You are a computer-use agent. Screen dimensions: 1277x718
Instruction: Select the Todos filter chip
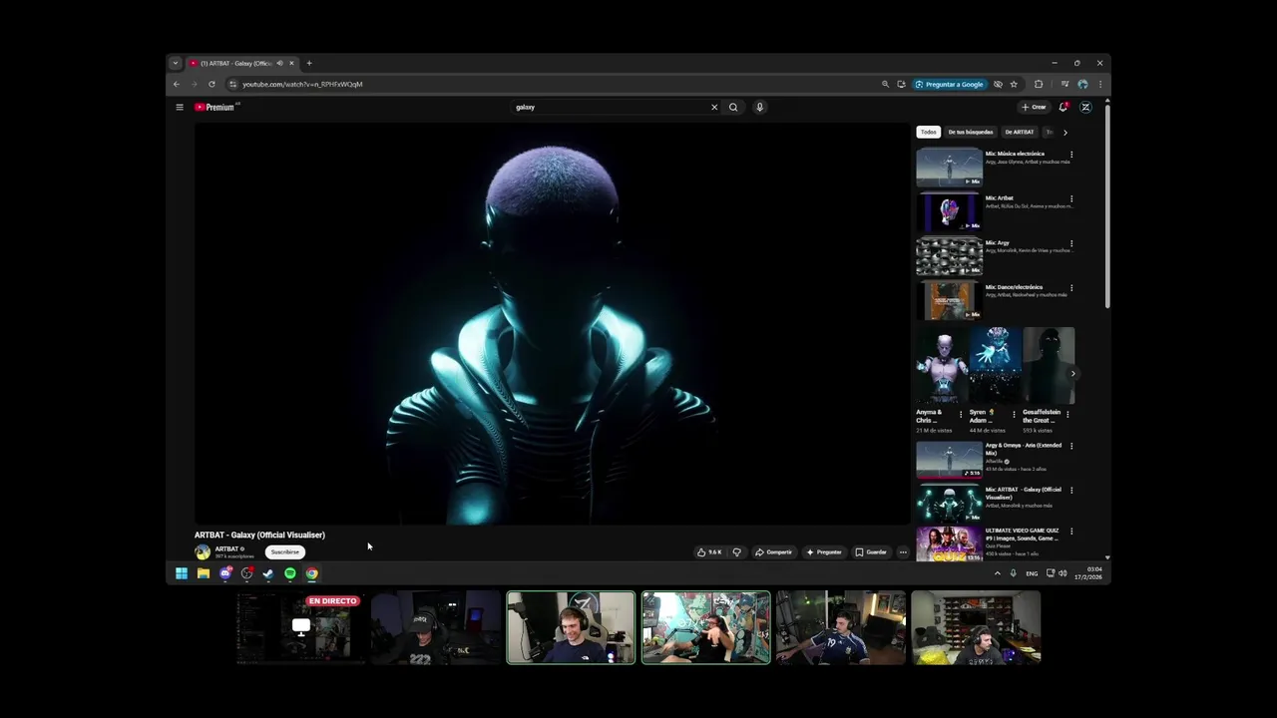click(929, 132)
